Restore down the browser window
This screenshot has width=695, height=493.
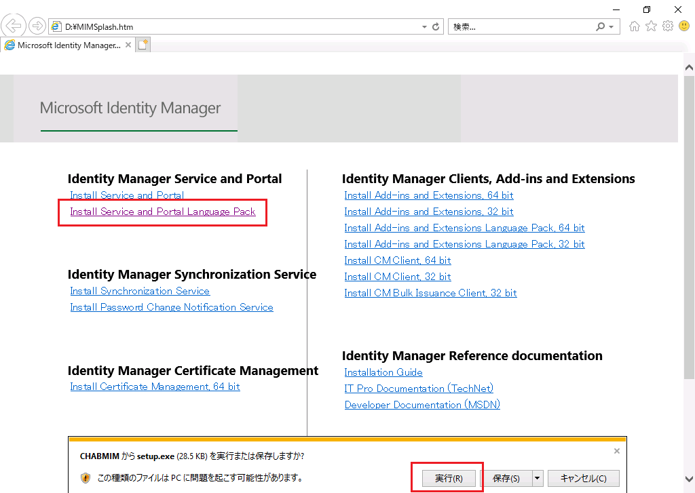(647, 9)
